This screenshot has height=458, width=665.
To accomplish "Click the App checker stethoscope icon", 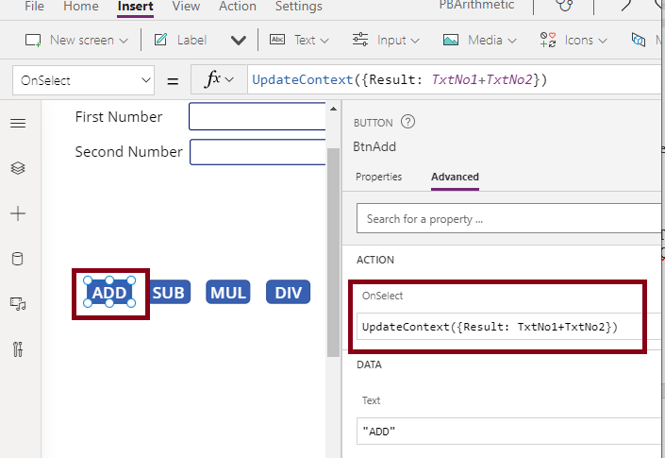I will (x=564, y=6).
